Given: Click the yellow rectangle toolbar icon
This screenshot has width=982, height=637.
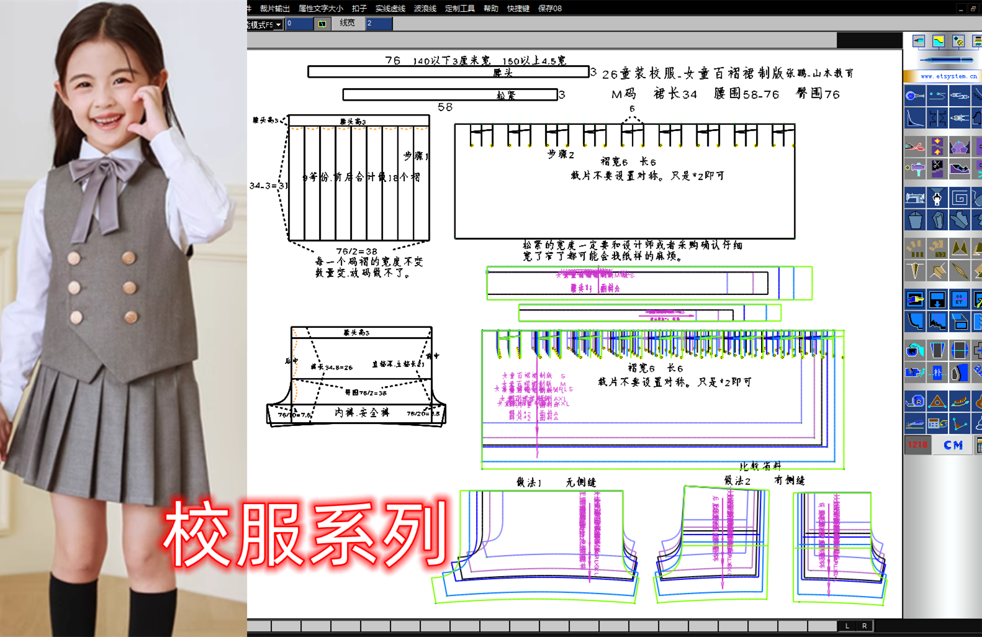Looking at the screenshot, I should (x=322, y=24).
